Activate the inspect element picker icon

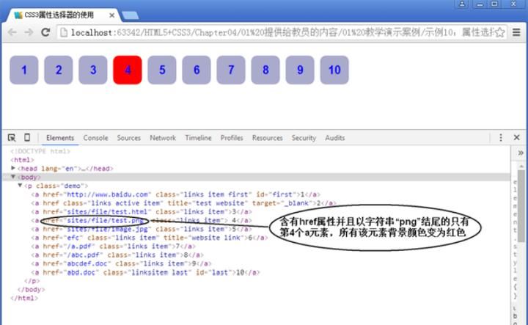(x=12, y=137)
